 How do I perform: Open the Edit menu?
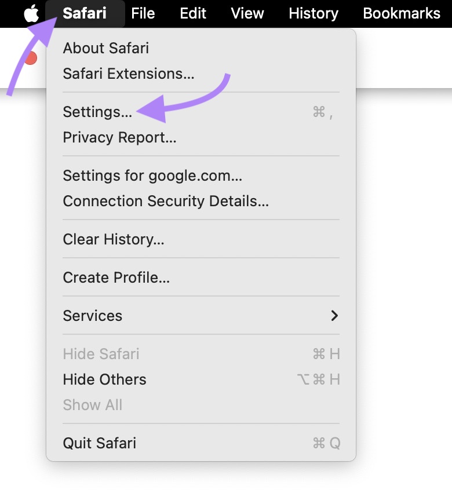[x=193, y=13]
